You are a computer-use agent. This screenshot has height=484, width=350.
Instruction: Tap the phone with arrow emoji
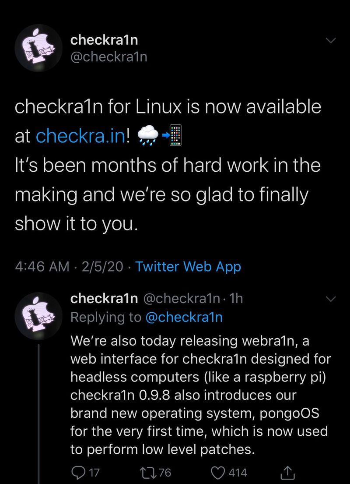click(172, 135)
